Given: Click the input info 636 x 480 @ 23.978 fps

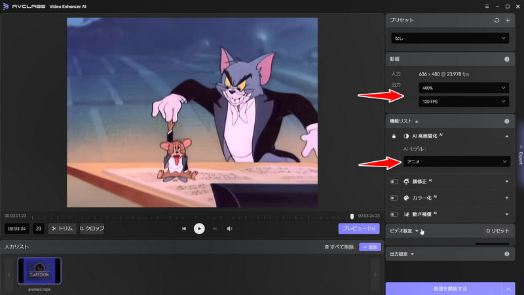Looking at the screenshot, I should [444, 74].
